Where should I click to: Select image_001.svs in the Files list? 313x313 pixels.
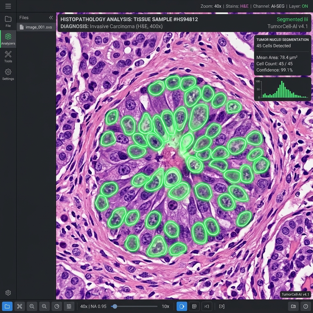36,27
